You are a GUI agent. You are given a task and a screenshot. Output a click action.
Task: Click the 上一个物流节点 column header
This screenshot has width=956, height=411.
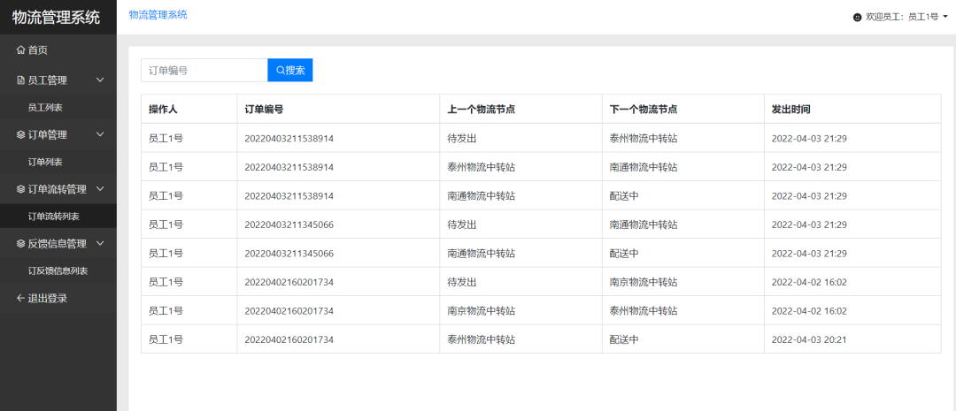click(x=481, y=109)
